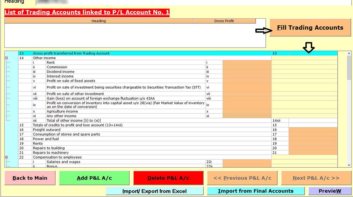Click Import from Final Accounts
This screenshot has height=197, width=353.
[x=256, y=191]
